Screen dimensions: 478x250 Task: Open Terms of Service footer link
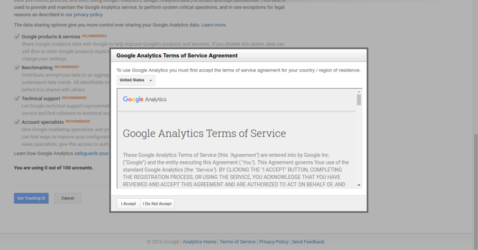pos(238,242)
